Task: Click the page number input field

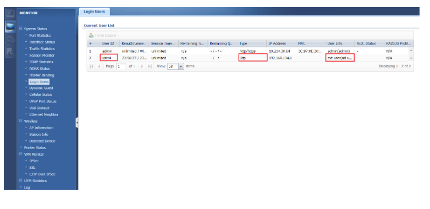Action: (121, 66)
